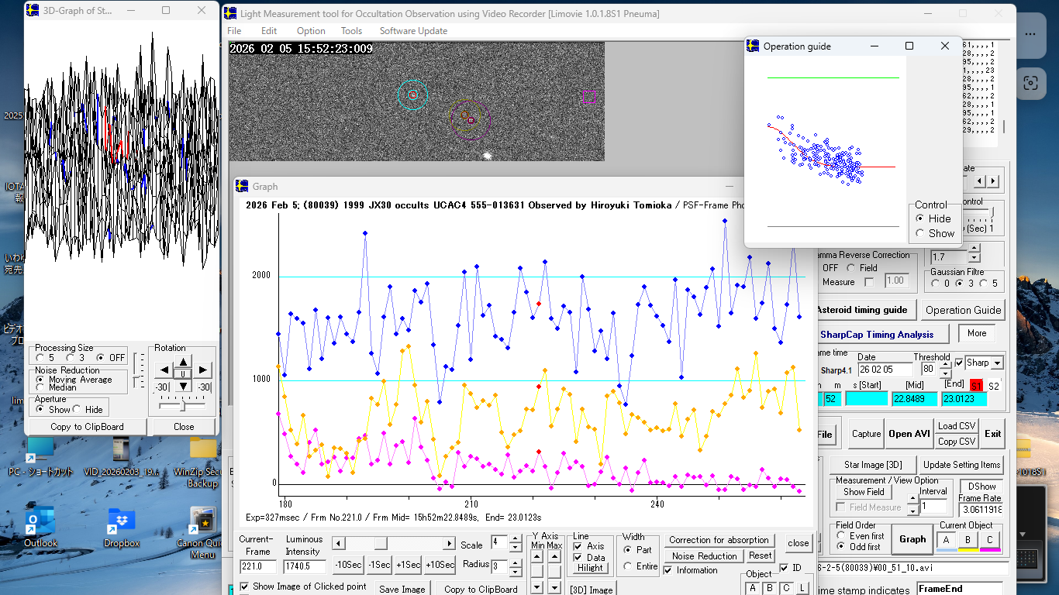The width and height of the screenshot is (1059, 595).
Task: Open the Sharp dropdown list
Action: click(x=996, y=363)
